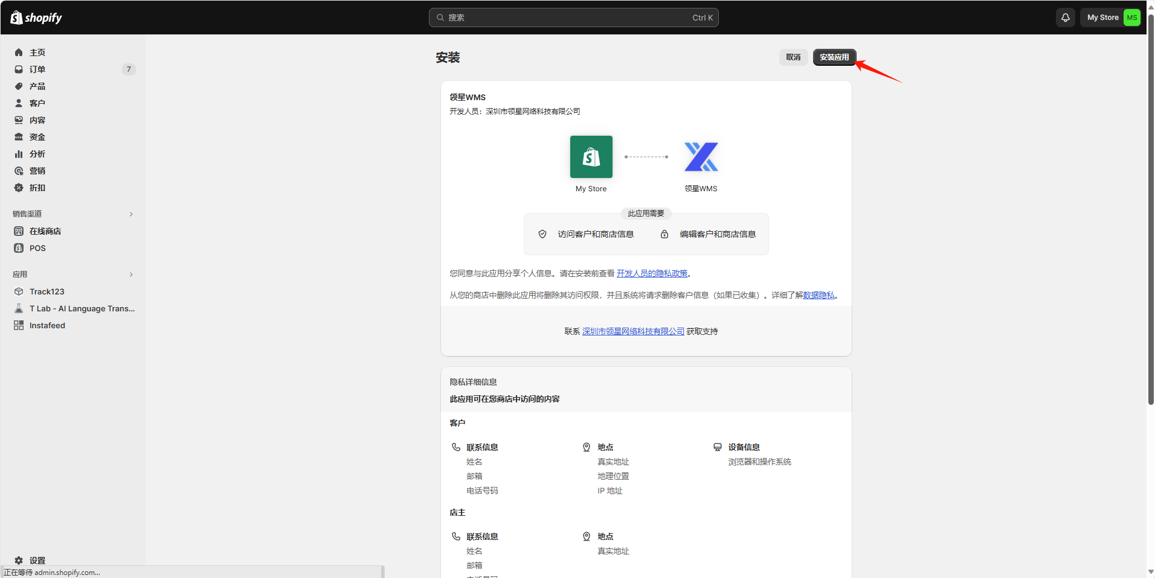Open the 开发人员的隐私政策 link

click(652, 273)
